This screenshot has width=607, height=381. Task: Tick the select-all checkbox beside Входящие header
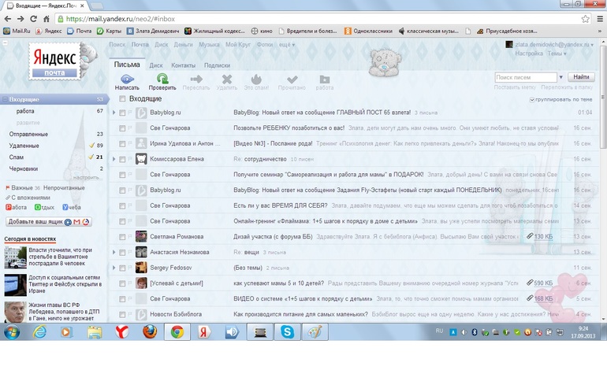pyautogui.click(x=122, y=99)
